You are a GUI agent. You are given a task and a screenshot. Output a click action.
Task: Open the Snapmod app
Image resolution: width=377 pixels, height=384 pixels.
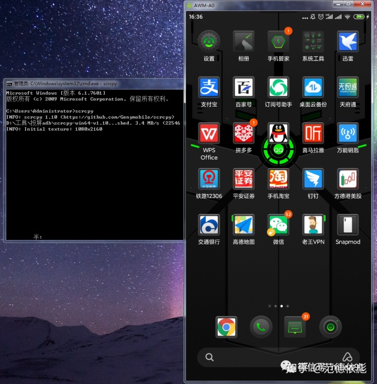(x=348, y=224)
